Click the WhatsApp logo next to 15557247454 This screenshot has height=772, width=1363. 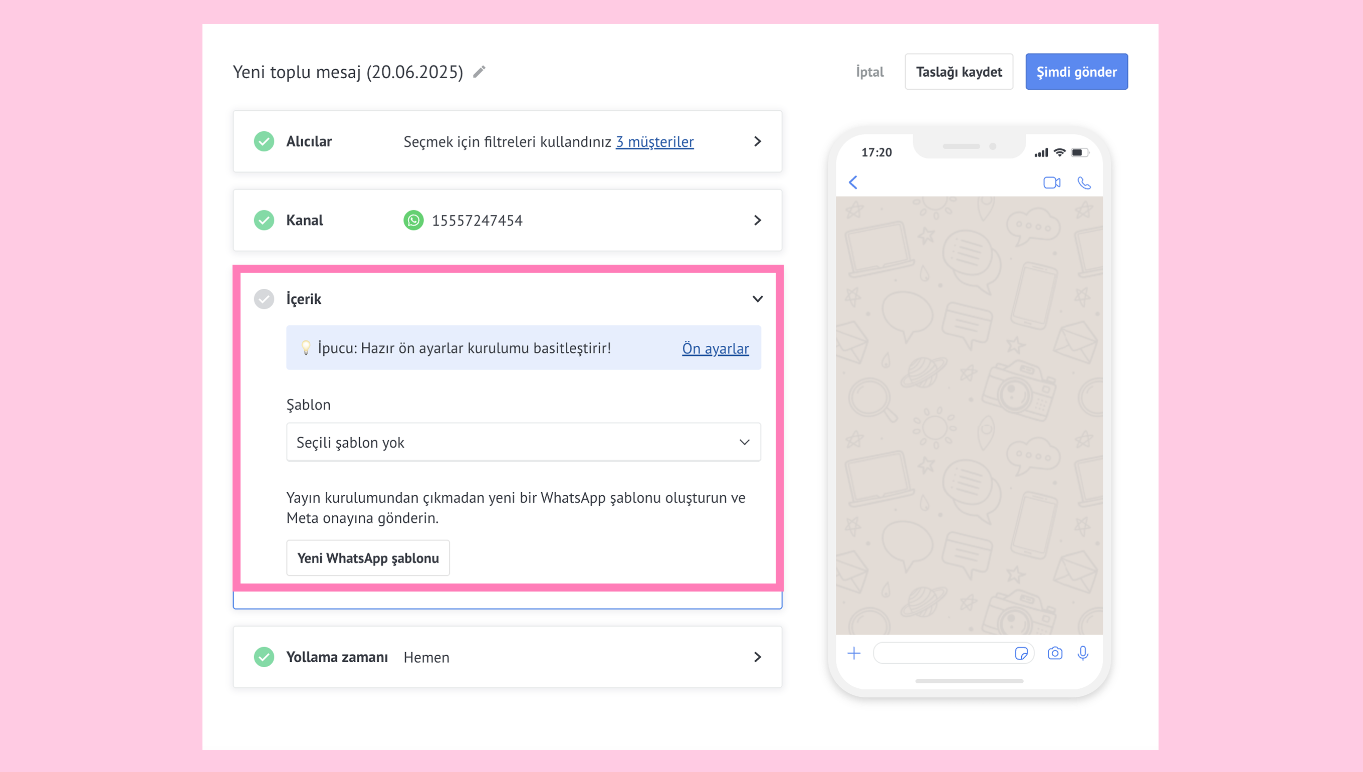(x=413, y=220)
